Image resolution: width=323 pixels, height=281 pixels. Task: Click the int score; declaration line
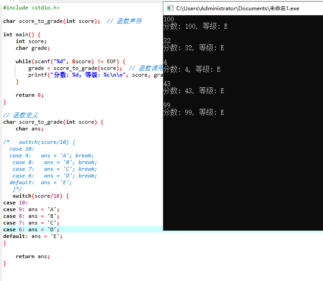point(31,41)
